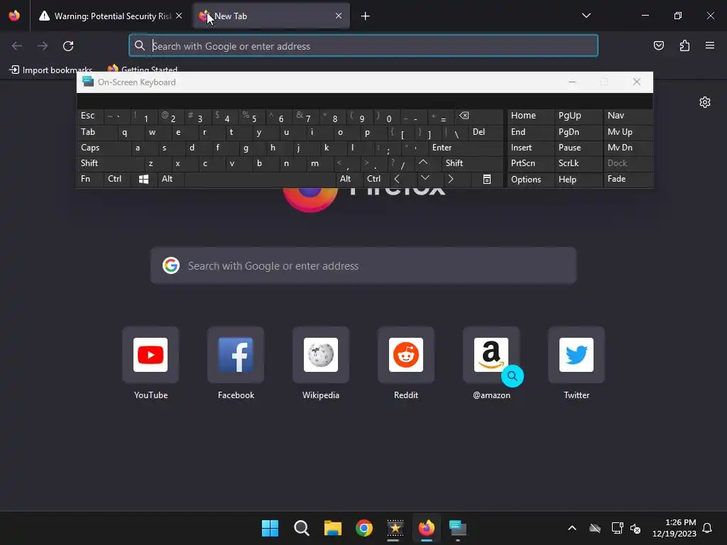Toggle the Fn key on keyboard
727x545 pixels.
(90, 180)
